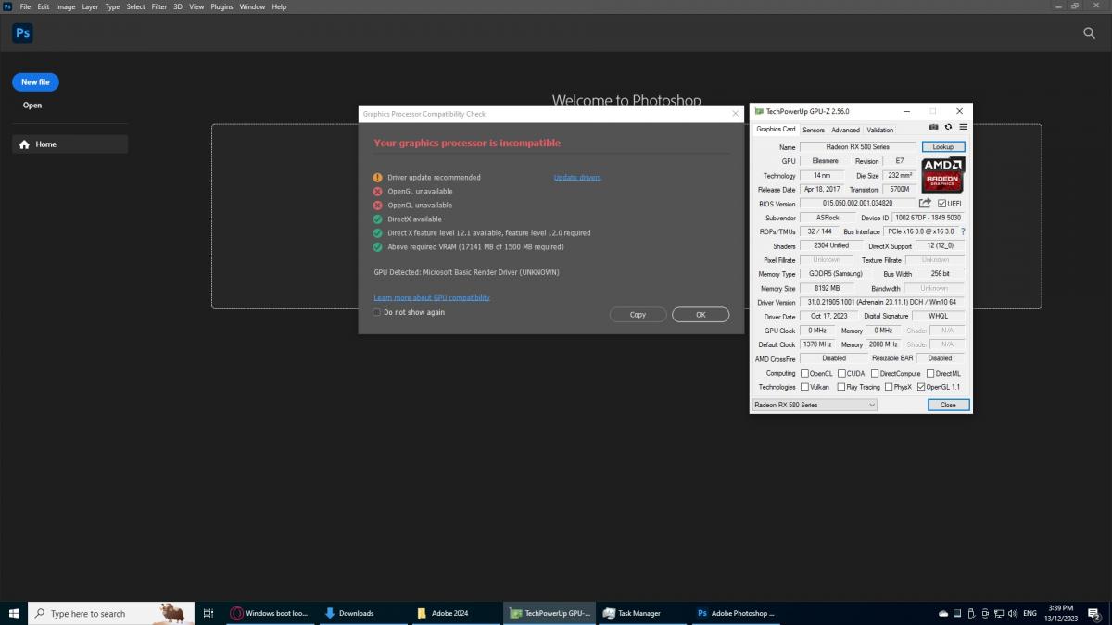Click the BIOS export share icon
1112x625 pixels.
925,203
